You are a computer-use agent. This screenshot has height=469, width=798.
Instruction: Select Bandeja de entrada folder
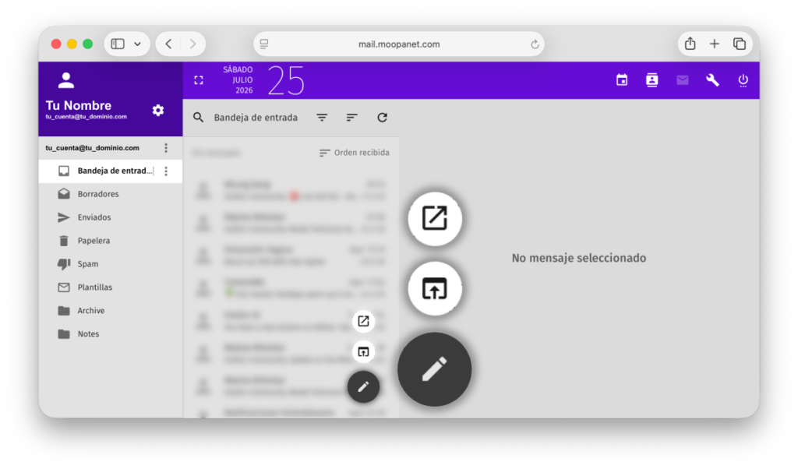pos(111,171)
